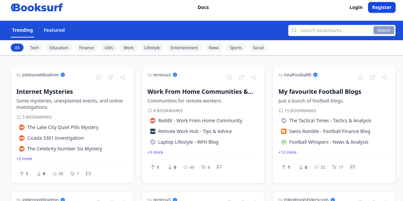Screen dimensions: 403x201
Task: Click the Booksurf logo in the header
Action: pyautogui.click(x=37, y=7)
